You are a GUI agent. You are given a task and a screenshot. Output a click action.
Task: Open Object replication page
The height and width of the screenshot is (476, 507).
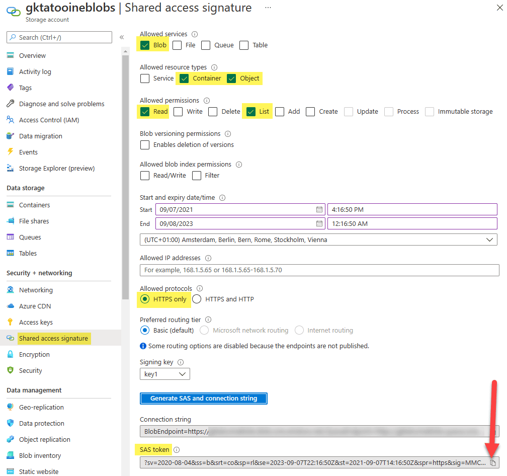coord(45,439)
